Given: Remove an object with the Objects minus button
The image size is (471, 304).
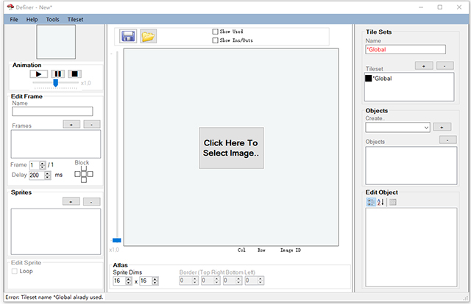Looking at the screenshot, I should pos(448,140).
